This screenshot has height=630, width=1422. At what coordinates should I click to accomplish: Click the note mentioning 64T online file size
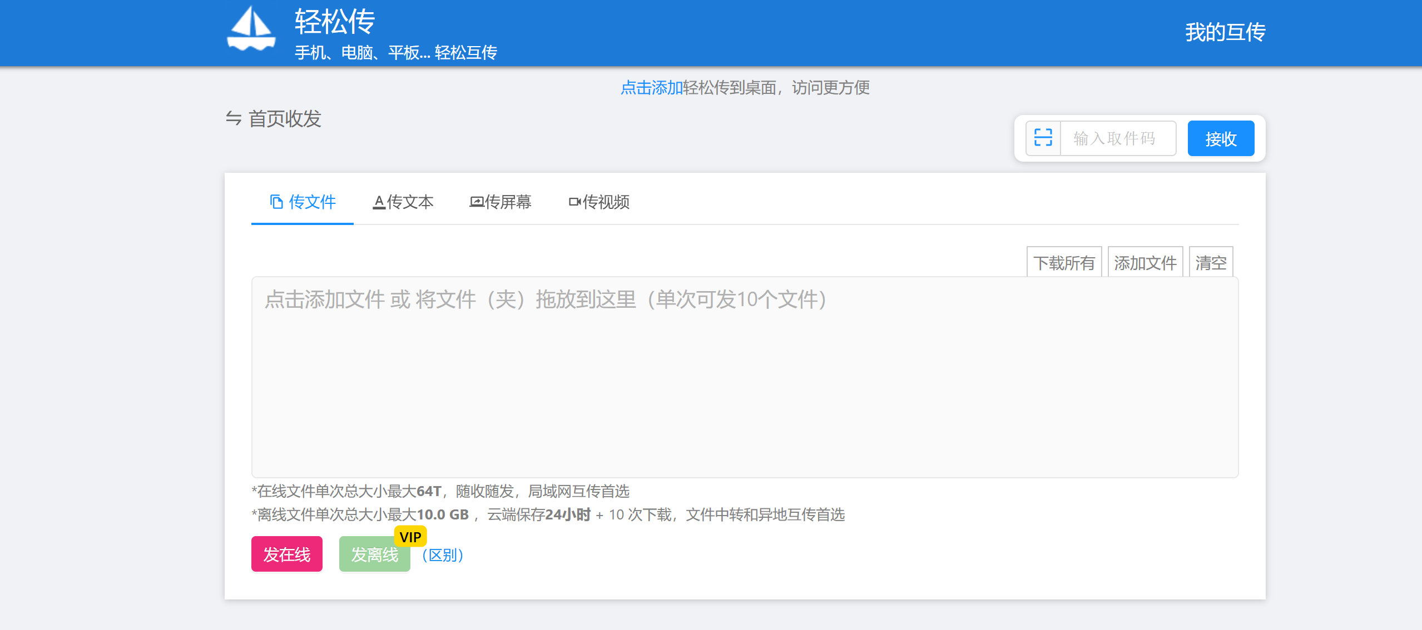440,491
